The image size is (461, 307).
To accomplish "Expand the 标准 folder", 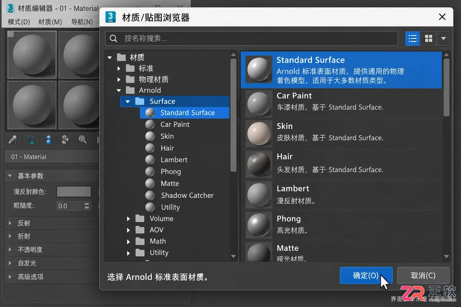I will pos(119,68).
